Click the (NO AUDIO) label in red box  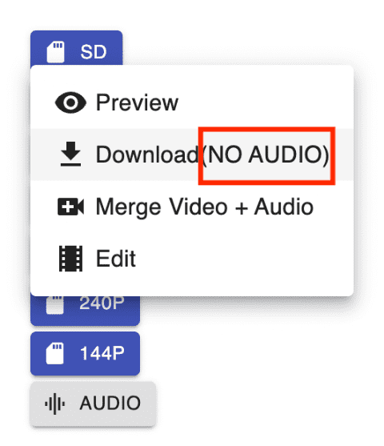(266, 155)
